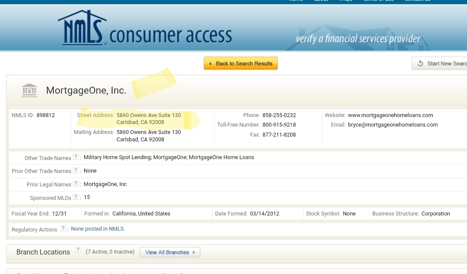
Task: Open help icon next to Prior Legal Names
Action: click(76, 184)
